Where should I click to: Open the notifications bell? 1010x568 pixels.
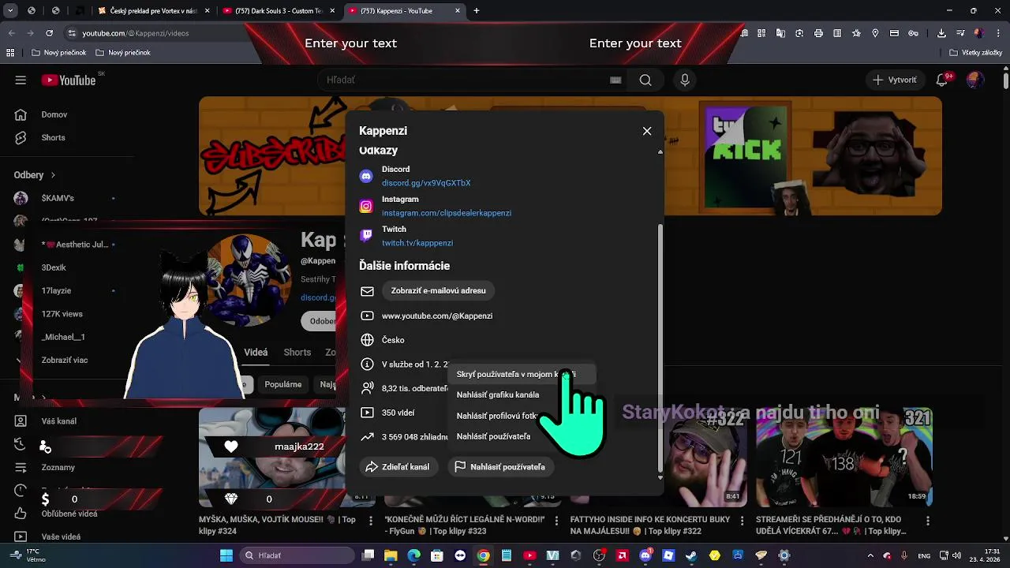(x=942, y=80)
